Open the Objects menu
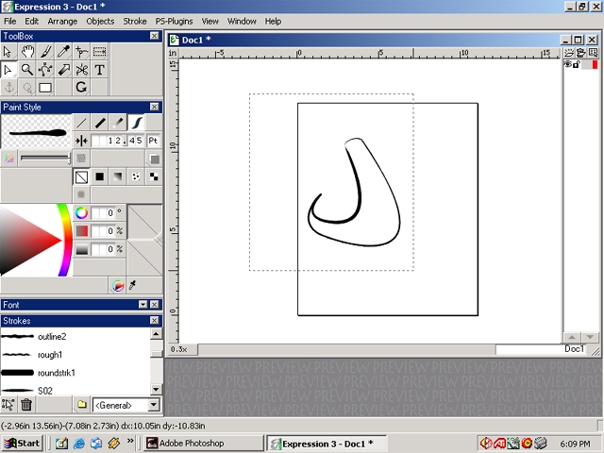 [x=100, y=21]
